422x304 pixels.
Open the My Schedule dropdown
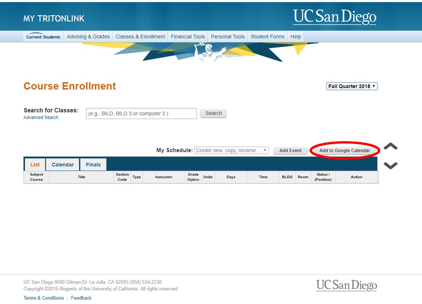pos(231,150)
